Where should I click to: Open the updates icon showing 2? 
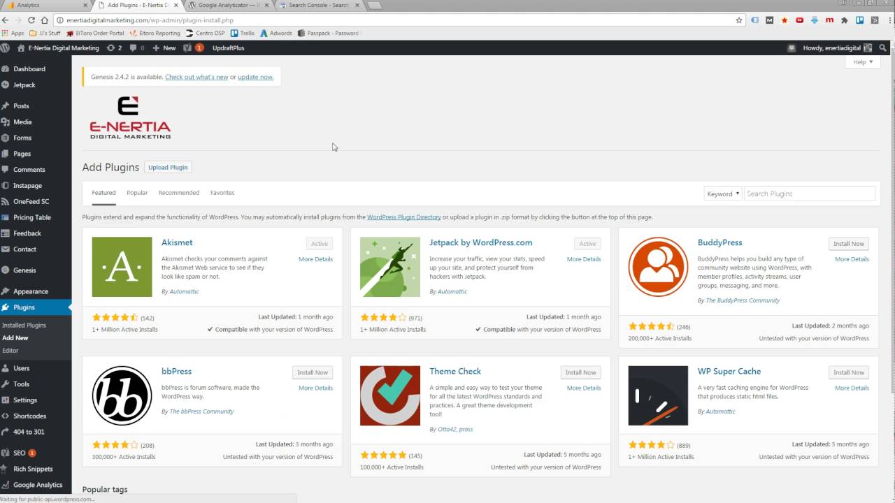pyautogui.click(x=114, y=48)
